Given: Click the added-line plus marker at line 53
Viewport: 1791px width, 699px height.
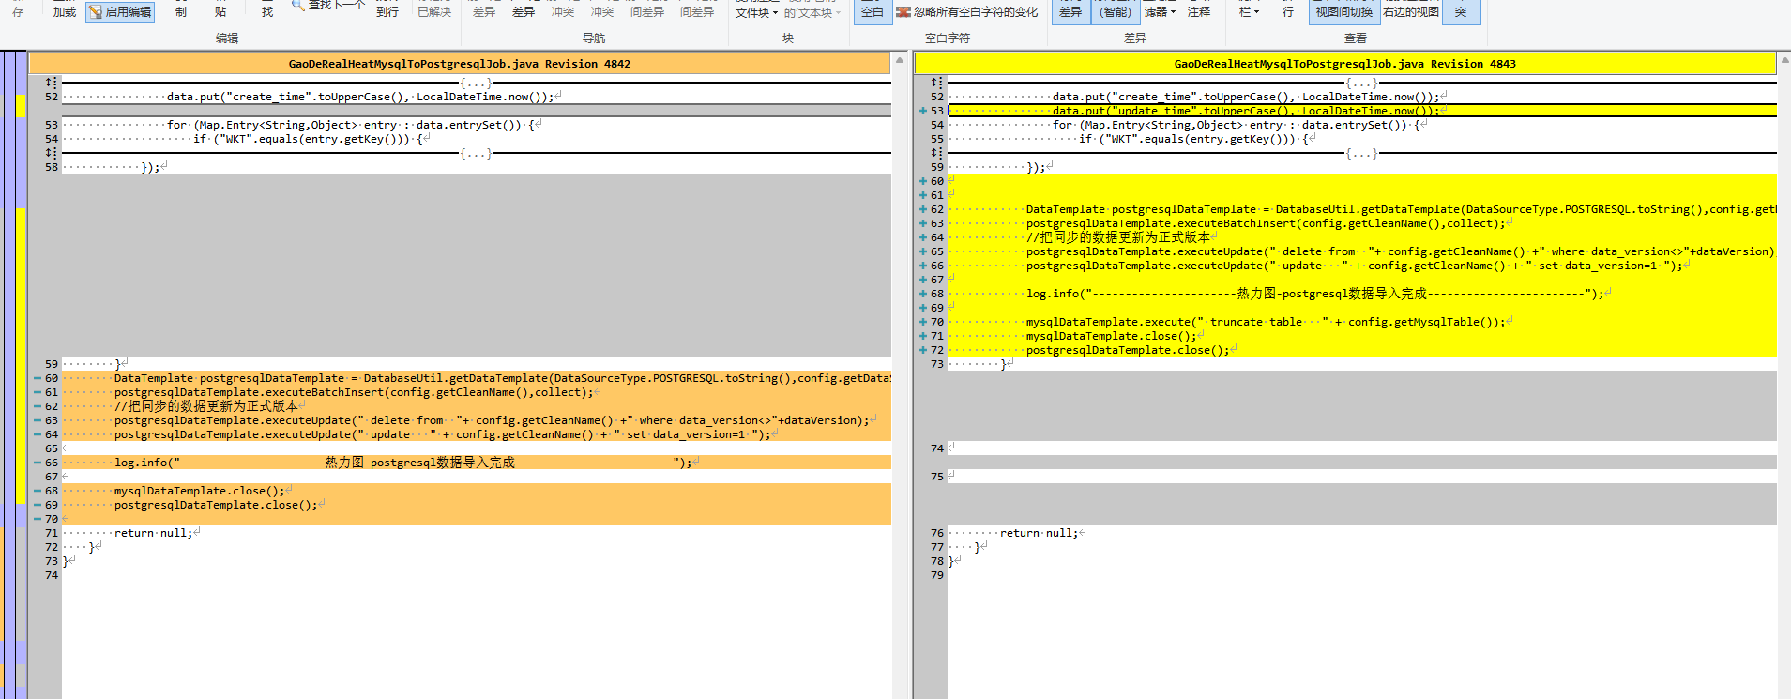Looking at the screenshot, I should coord(923,111).
